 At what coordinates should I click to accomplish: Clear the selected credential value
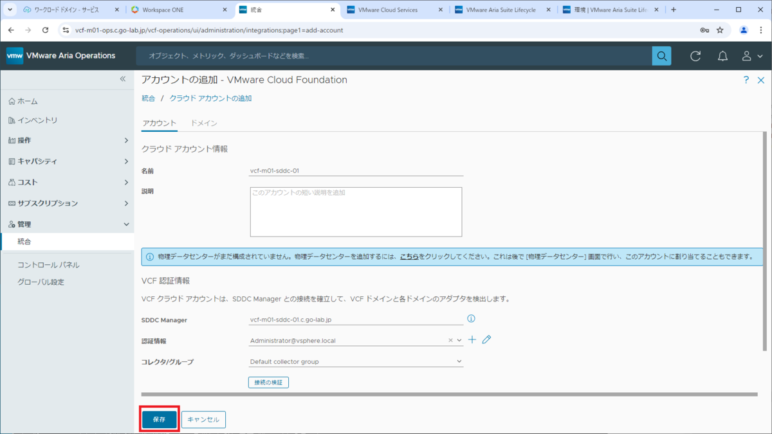[x=450, y=340]
